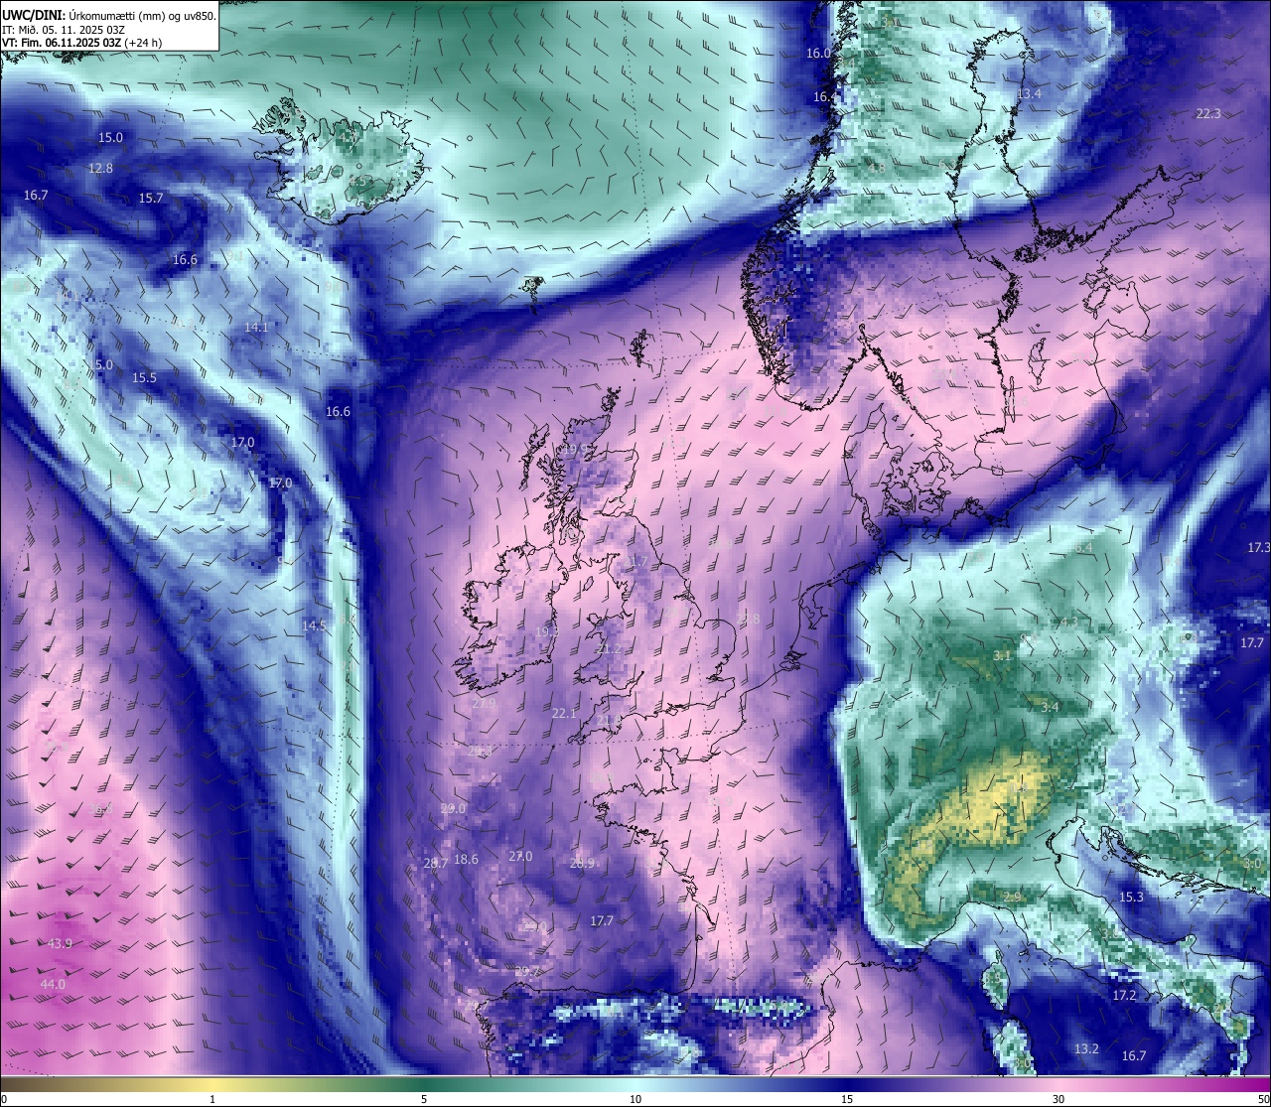Click the 29.7 value label
This screenshot has height=1107, width=1271.
[527, 971]
